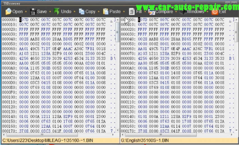Click the right pane vertical scrollbar up arrow

click(236, 20)
